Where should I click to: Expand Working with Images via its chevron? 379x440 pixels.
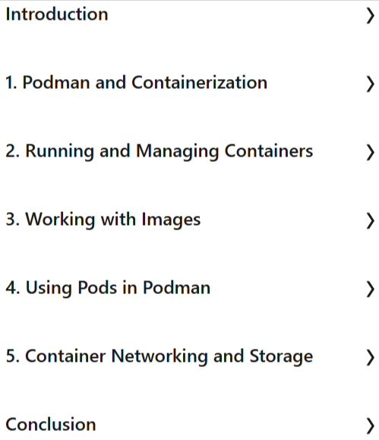tap(371, 221)
